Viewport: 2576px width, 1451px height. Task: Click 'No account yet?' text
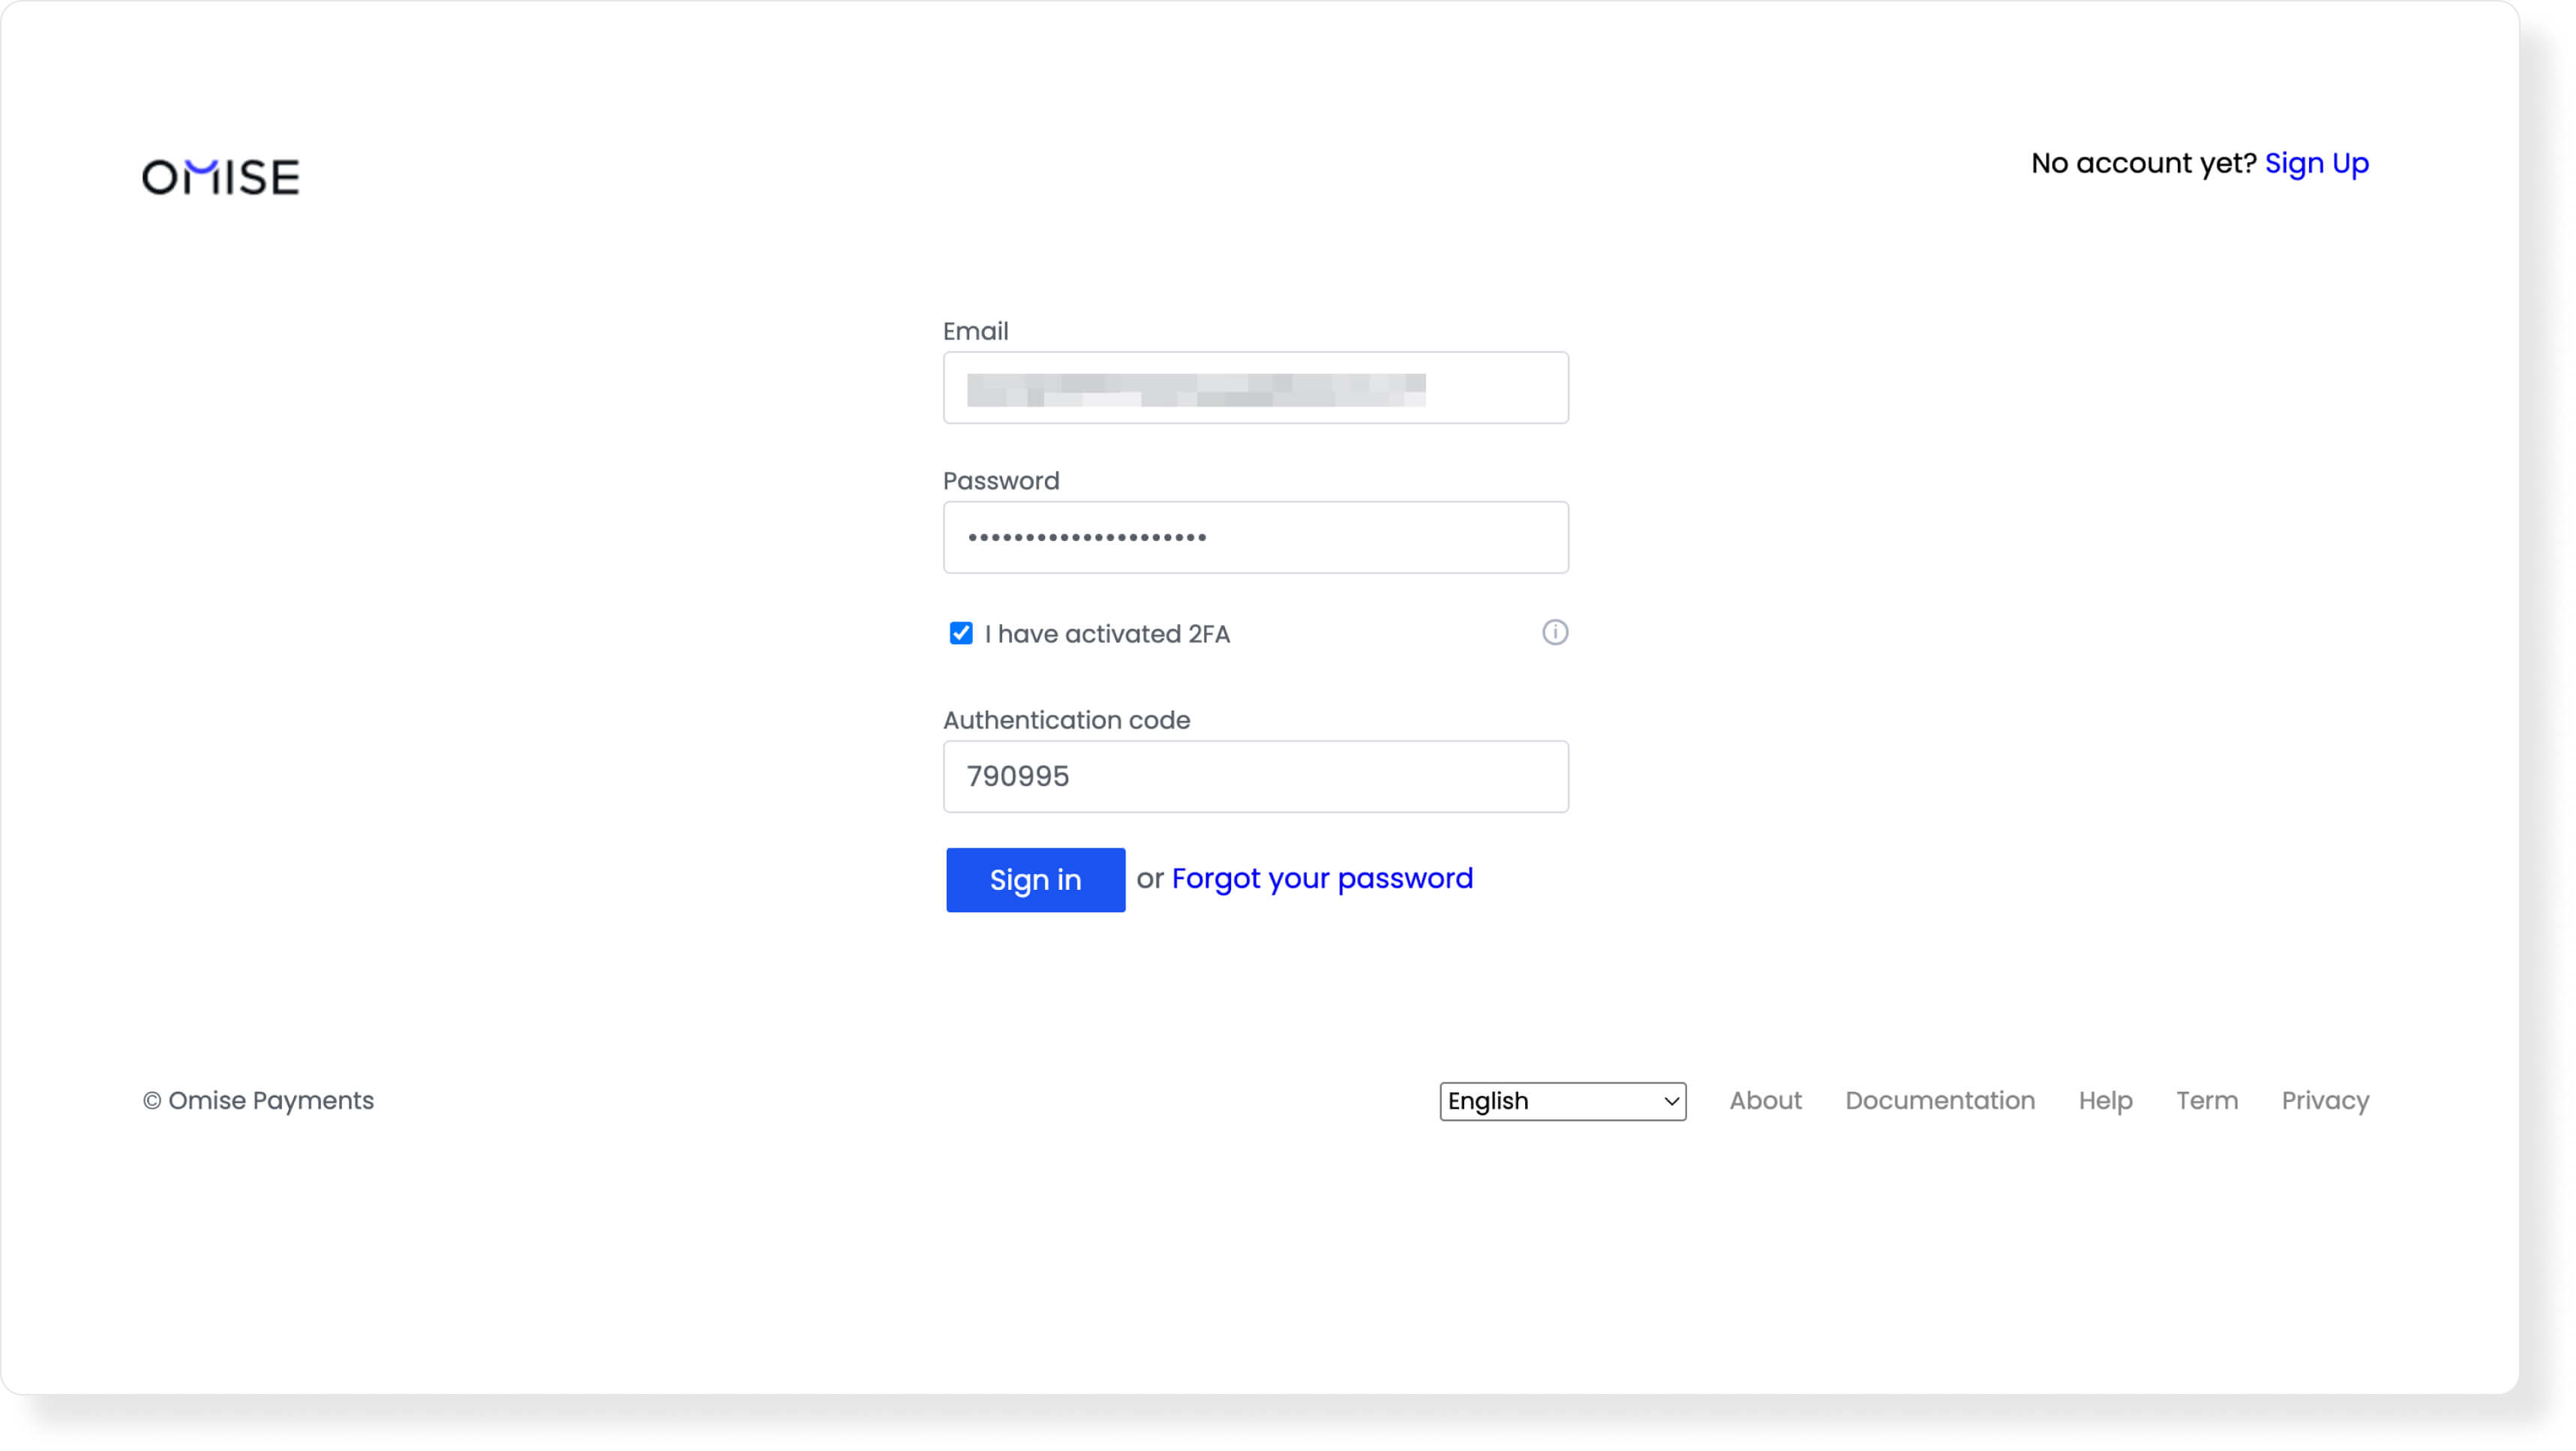tap(2143, 162)
